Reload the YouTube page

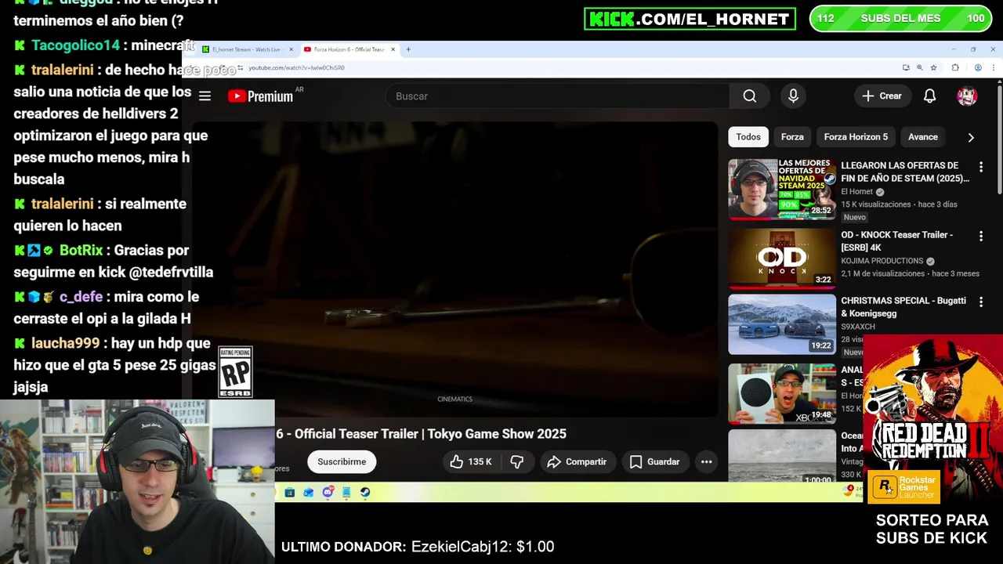[x=223, y=68]
